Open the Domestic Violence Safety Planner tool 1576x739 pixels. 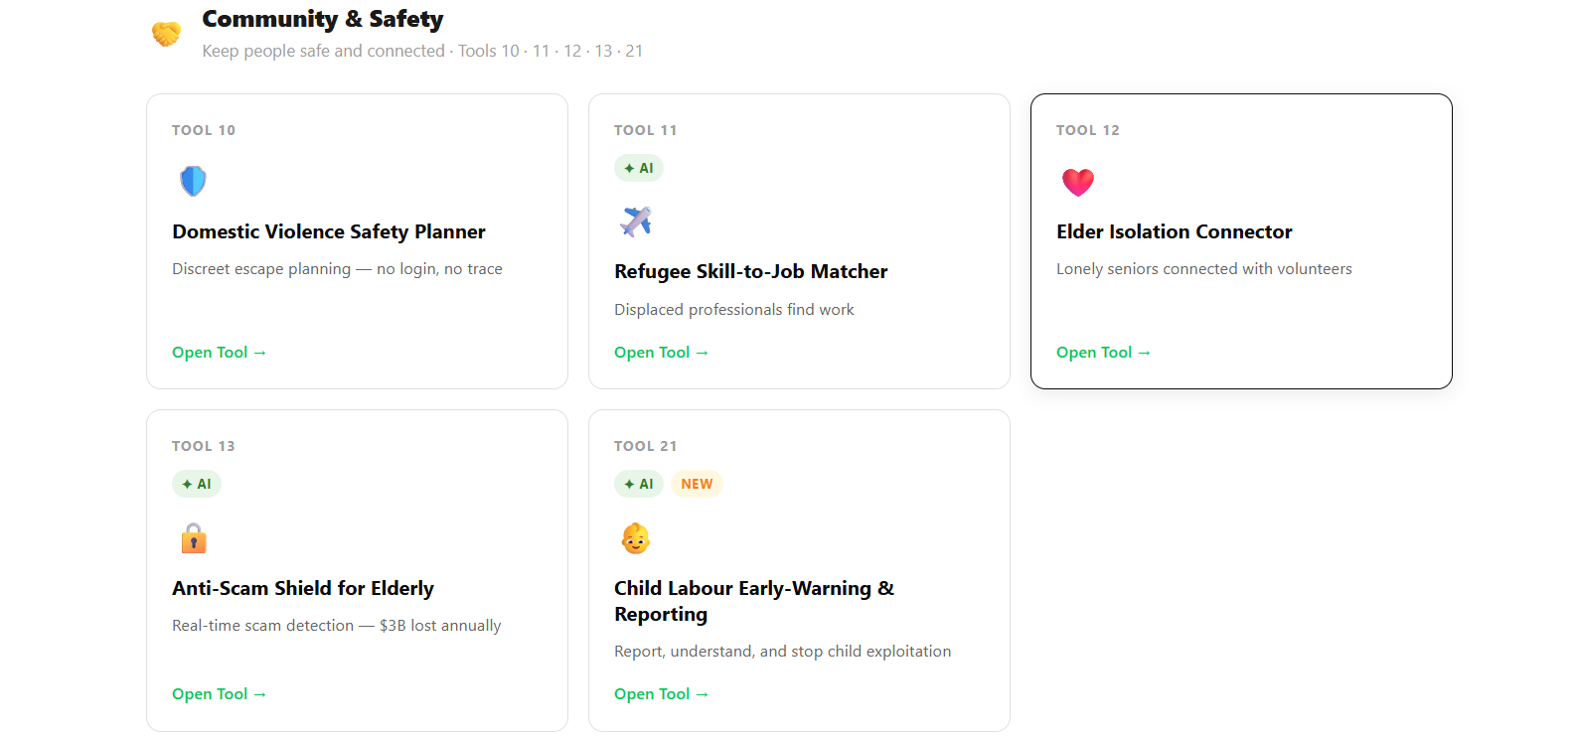219,352
